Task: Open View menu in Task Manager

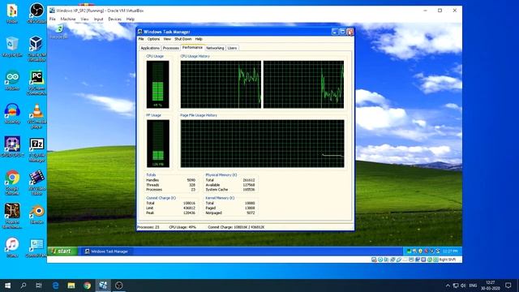Action: click(x=167, y=39)
